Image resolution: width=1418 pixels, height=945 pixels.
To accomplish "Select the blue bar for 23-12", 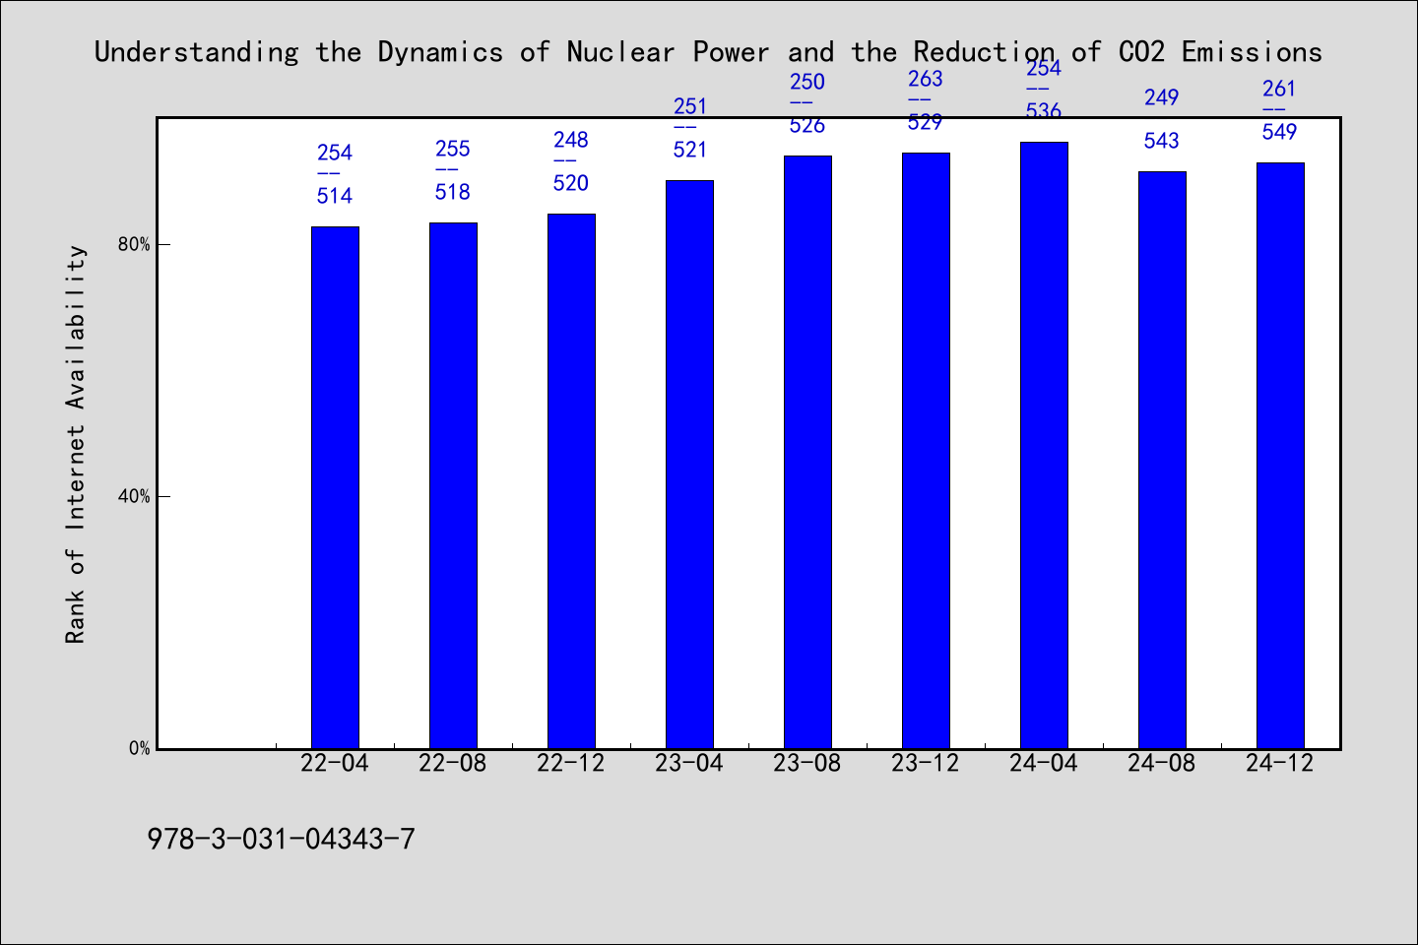I will pyautogui.click(x=926, y=451).
